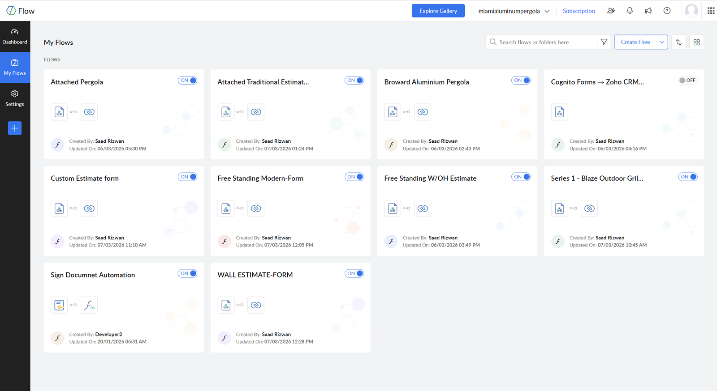
Task: Open the WALL ESTIMATE-FORM flow title
Action: tap(255, 275)
